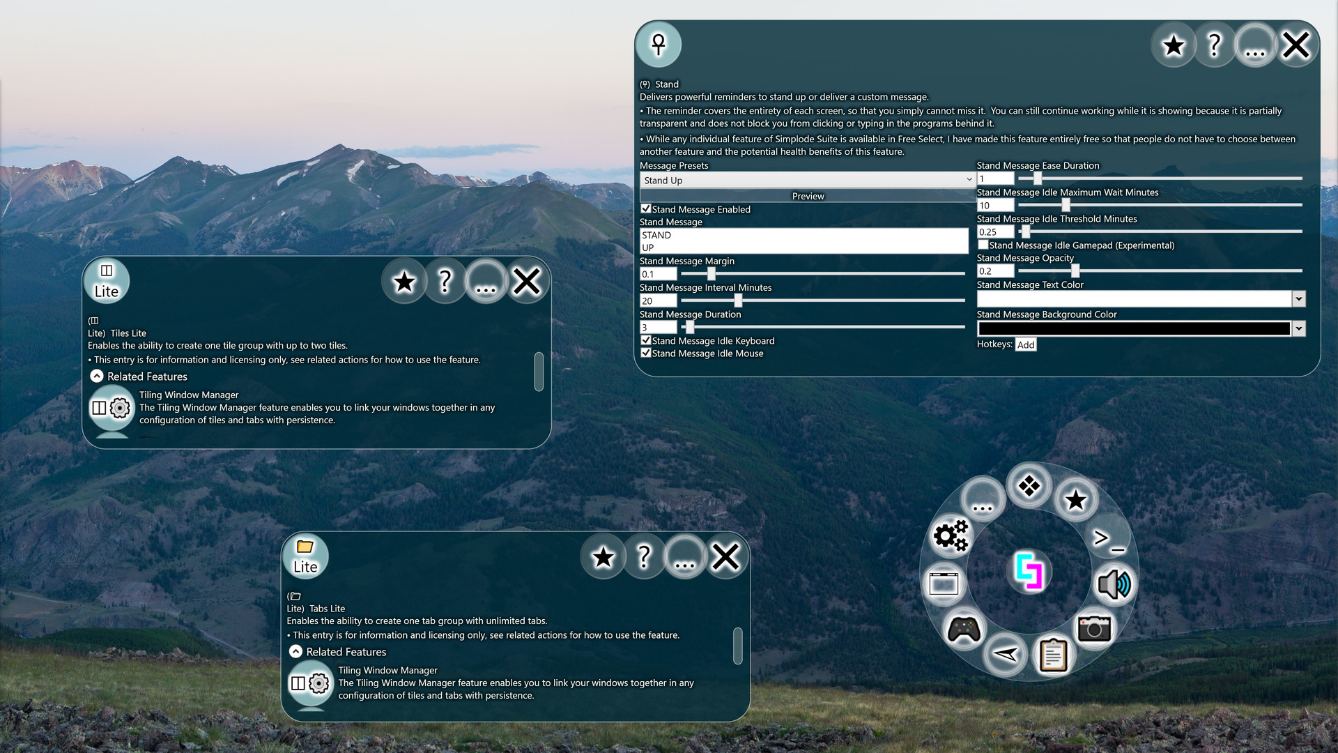1338x753 pixels.
Task: Click the Stand reminder app icon
Action: 660,44
